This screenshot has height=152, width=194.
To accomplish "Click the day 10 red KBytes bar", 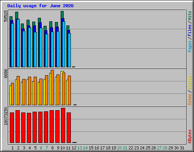I will [63, 125].
